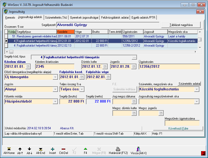Open calendar for Folyósítás vége
The image size is (208, 158).
[108, 77]
